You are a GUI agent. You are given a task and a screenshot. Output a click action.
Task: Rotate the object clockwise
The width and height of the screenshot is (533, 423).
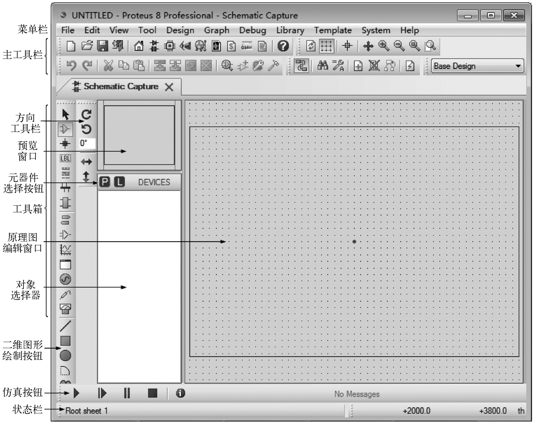(x=87, y=115)
